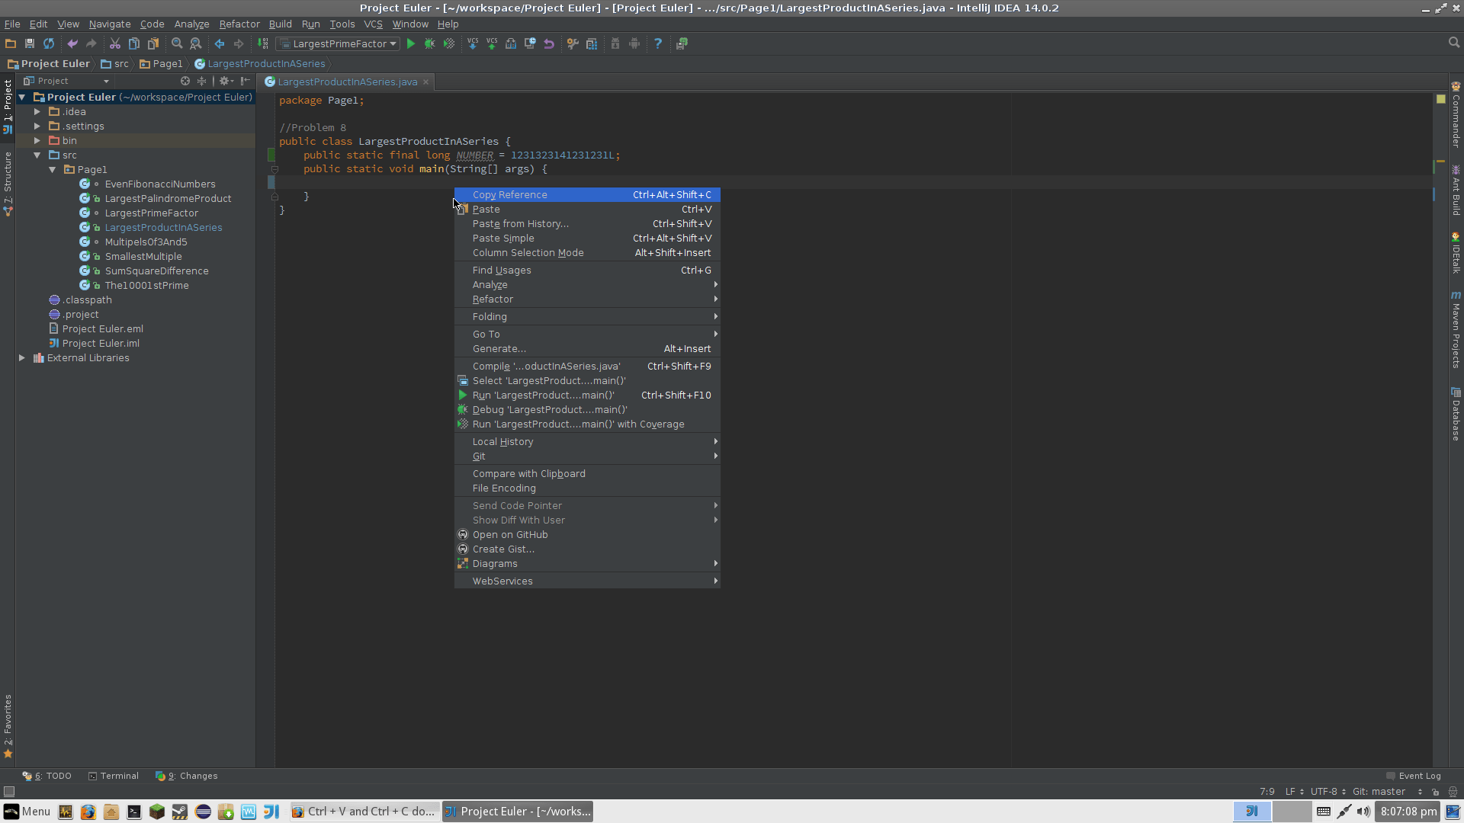Image resolution: width=1464 pixels, height=823 pixels.
Task: Select 'Run LargestProduct....main()' option
Action: point(543,395)
